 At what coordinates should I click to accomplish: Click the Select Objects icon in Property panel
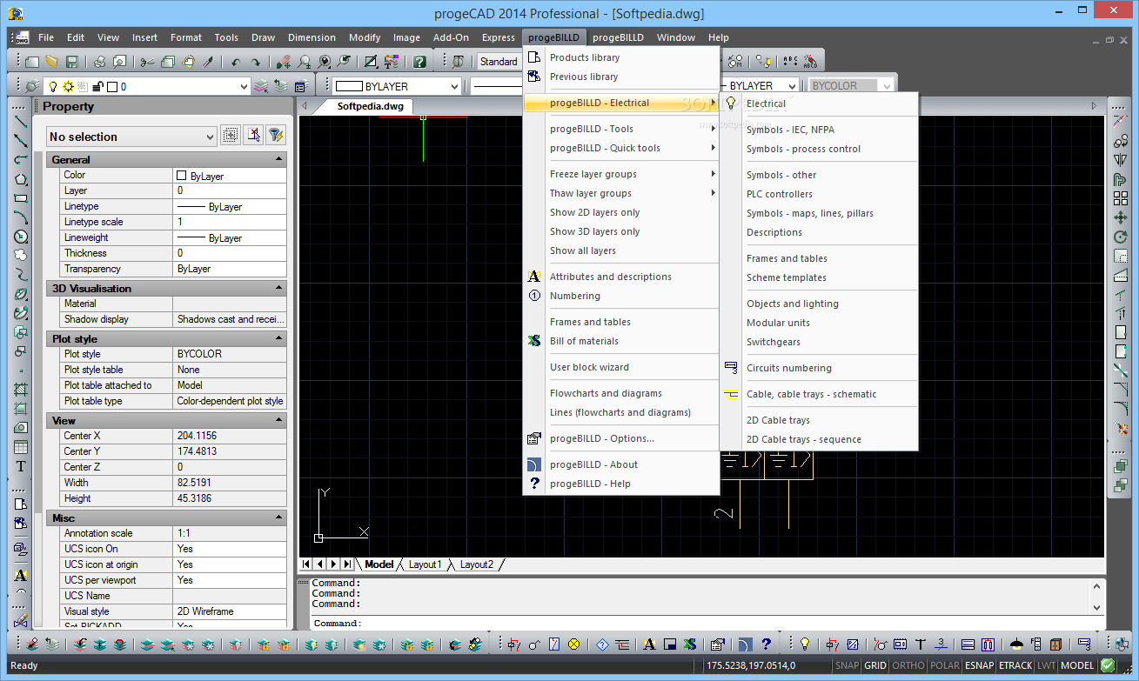pyautogui.click(x=253, y=135)
